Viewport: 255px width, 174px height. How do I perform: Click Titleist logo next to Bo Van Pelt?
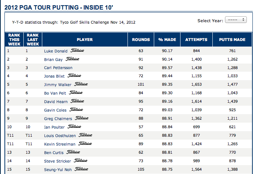click(76, 92)
